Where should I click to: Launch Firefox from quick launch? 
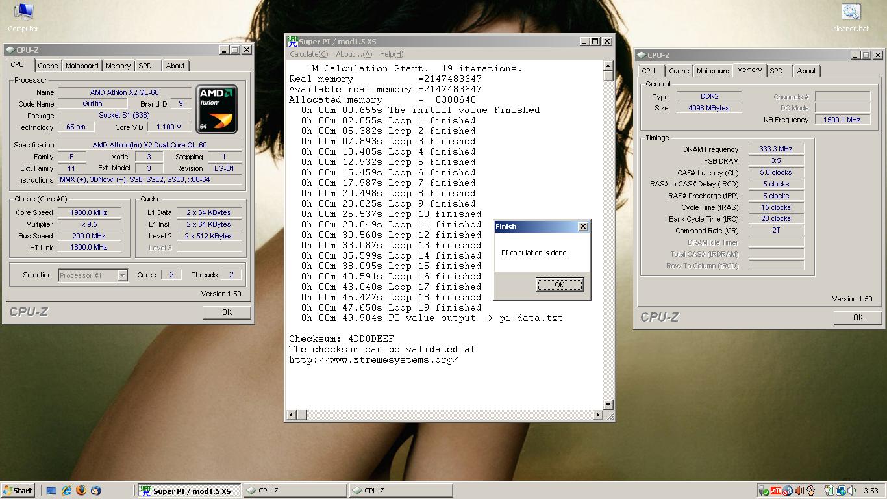[x=82, y=491]
